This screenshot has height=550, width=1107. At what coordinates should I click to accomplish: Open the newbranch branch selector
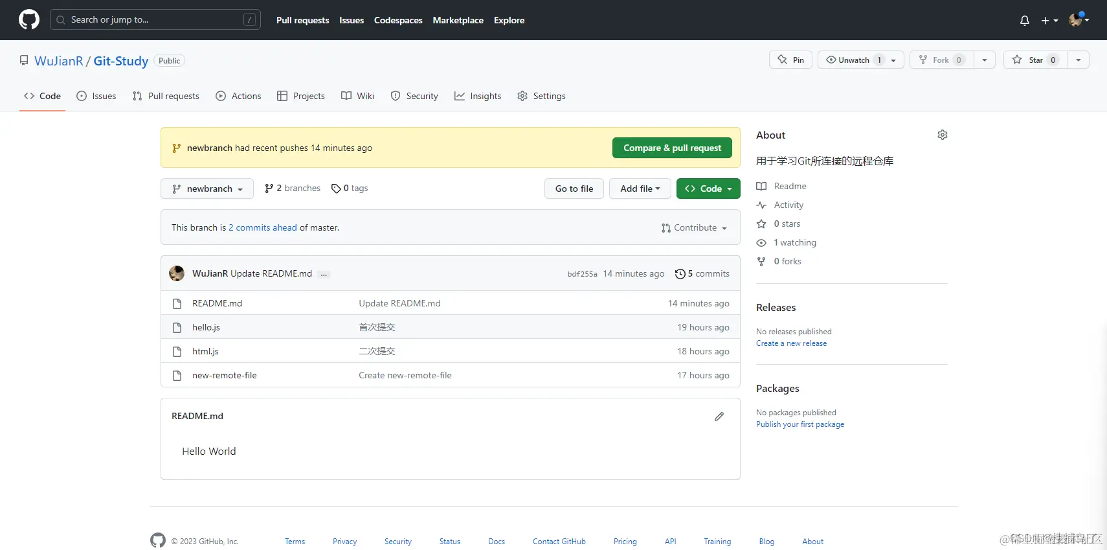[207, 189]
